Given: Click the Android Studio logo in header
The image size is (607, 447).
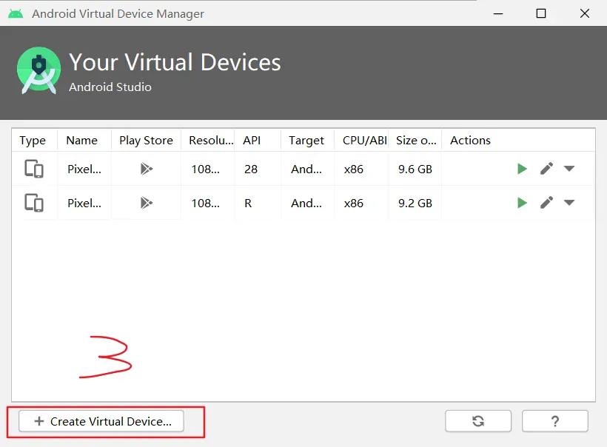Looking at the screenshot, I should 38,70.
